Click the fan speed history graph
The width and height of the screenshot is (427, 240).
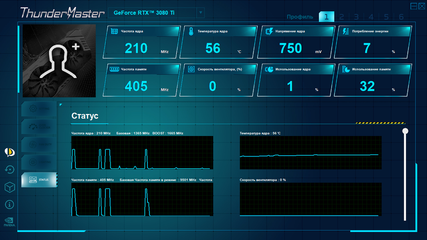pos(310,200)
